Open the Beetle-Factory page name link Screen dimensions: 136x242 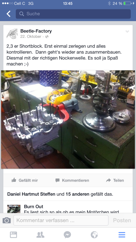click(36, 31)
